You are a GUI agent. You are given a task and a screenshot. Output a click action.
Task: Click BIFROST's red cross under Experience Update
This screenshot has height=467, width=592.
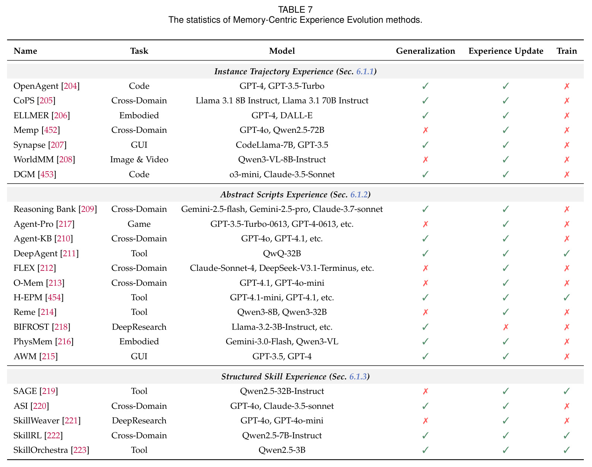click(x=506, y=327)
